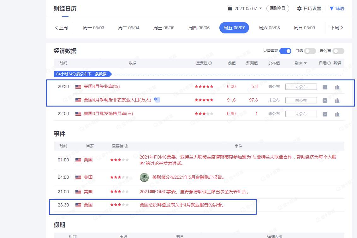
Task: Open the 博斯蒂克 Atlanta Fed discussion event
Action: [238, 160]
